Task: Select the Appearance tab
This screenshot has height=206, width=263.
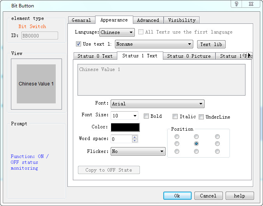Action: tap(114, 20)
